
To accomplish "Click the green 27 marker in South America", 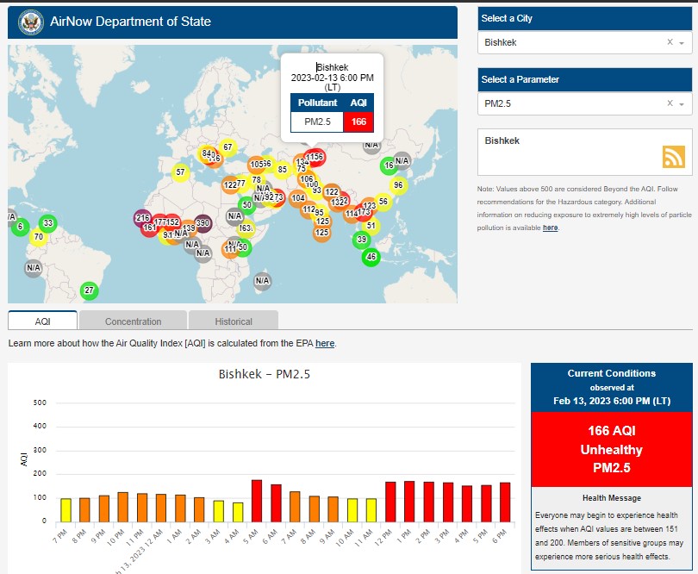I will (89, 290).
